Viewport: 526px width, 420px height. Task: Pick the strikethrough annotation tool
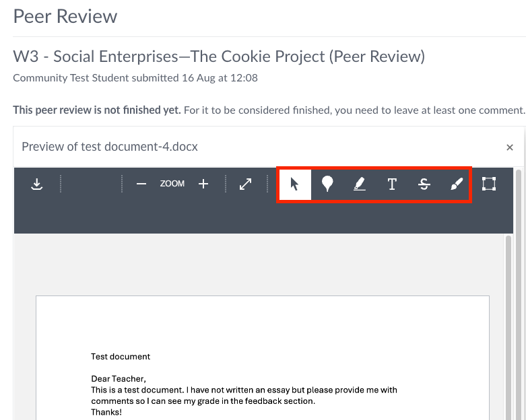pos(424,184)
